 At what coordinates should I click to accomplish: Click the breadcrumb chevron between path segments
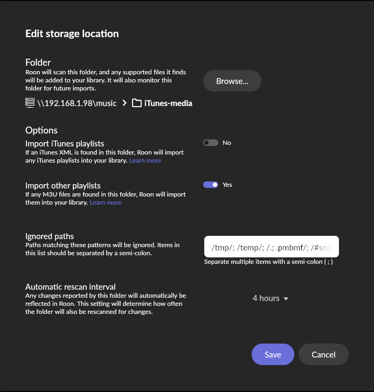tap(124, 103)
